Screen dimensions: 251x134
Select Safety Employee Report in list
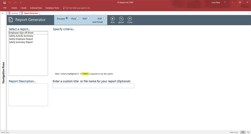28,39
